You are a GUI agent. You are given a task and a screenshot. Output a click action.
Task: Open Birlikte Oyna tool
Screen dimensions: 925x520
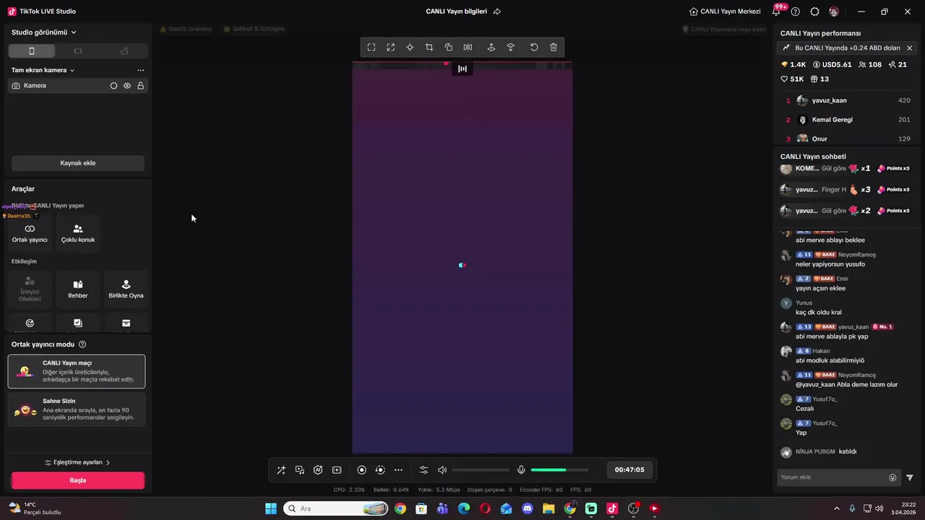pos(126,289)
